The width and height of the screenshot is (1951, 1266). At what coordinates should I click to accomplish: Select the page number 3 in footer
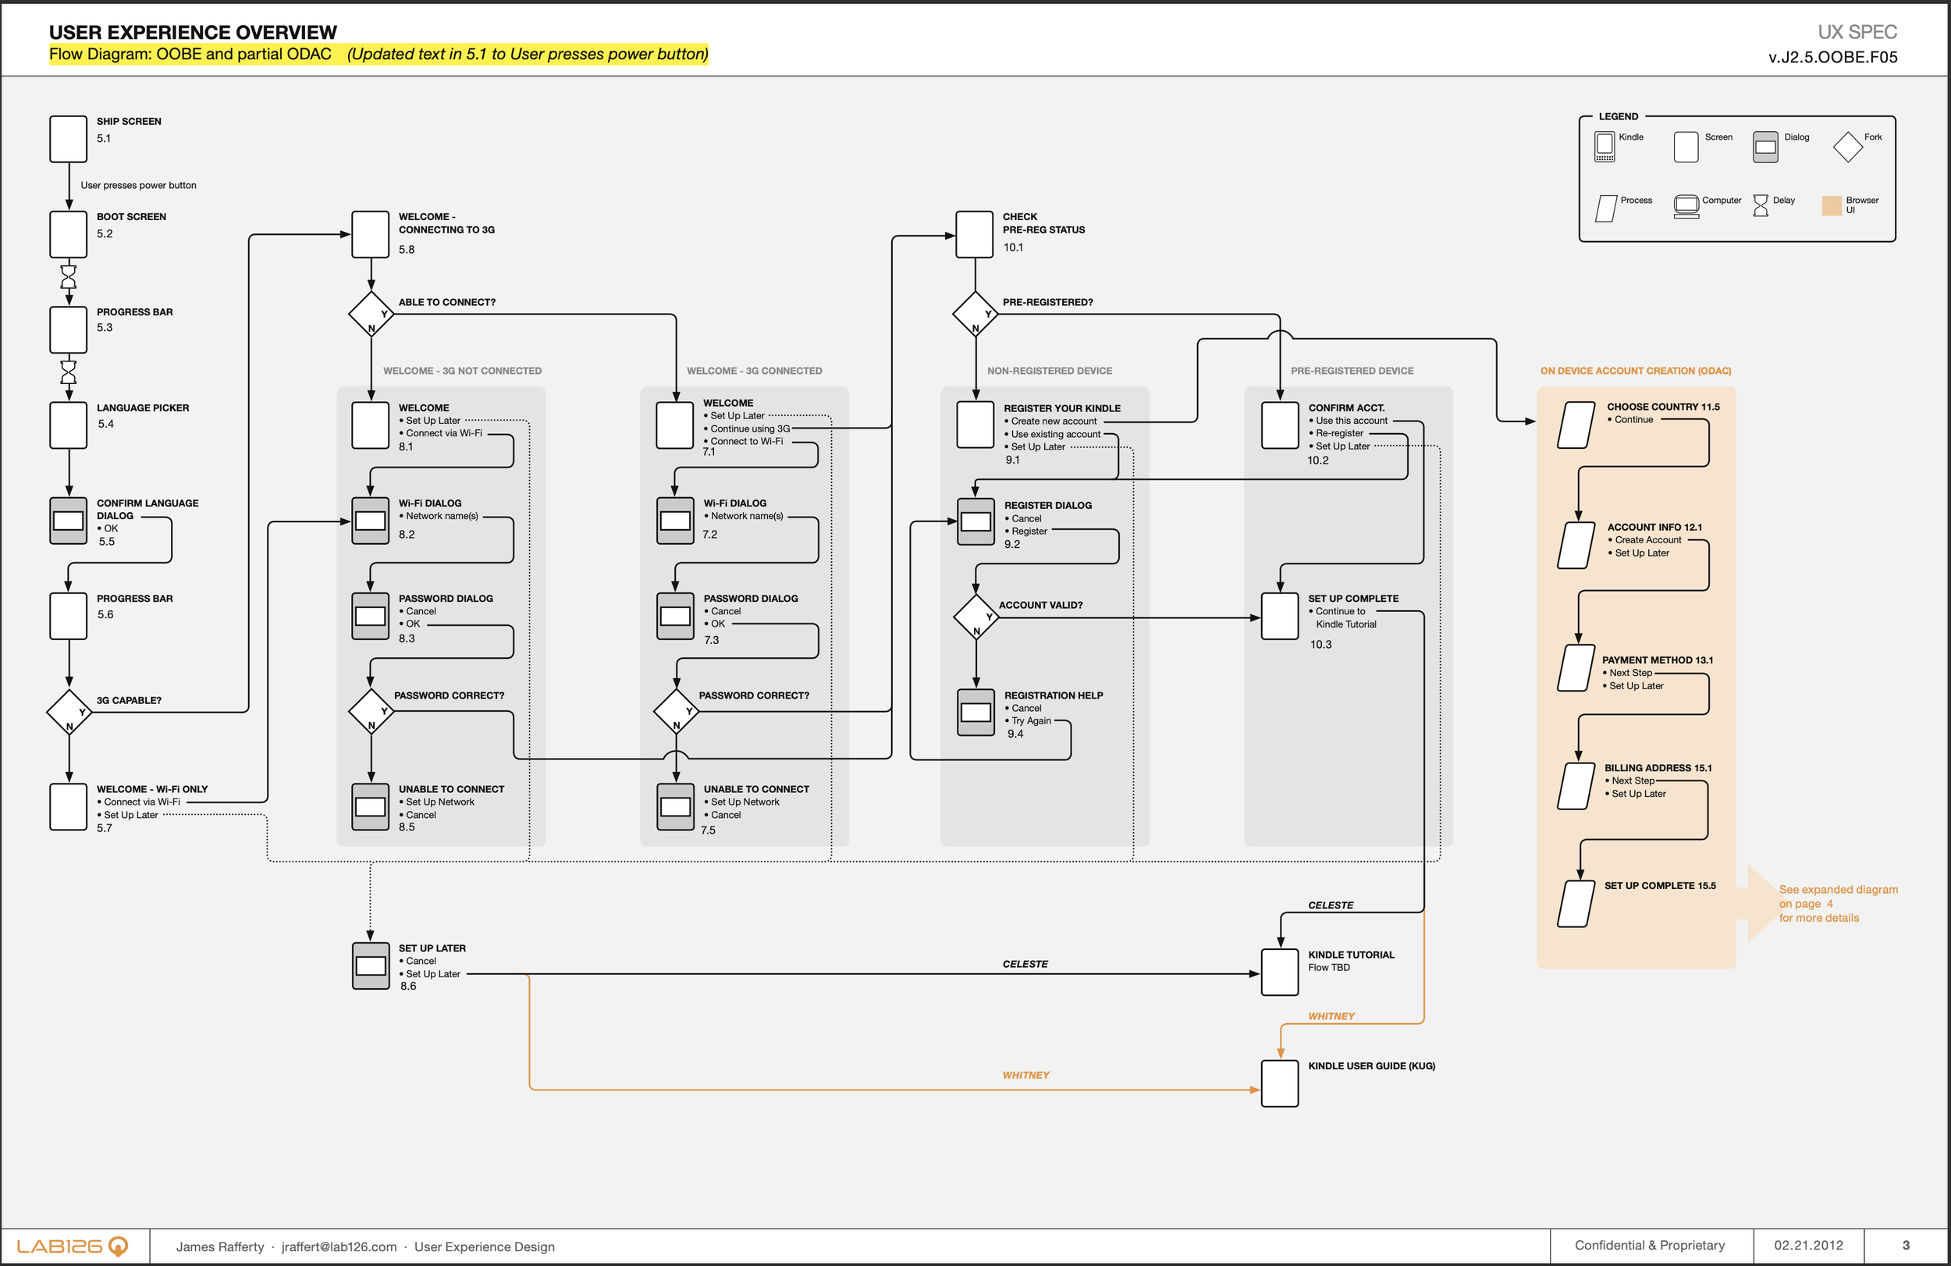click(x=1906, y=1246)
